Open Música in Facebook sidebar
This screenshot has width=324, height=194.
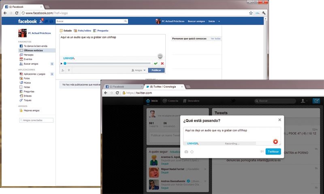click(25, 83)
